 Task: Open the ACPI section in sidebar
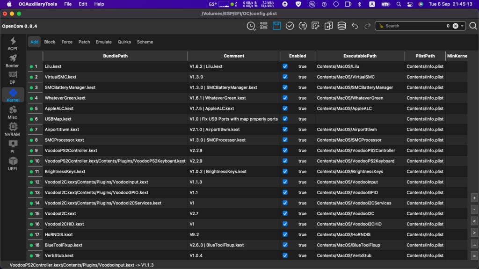13,44
